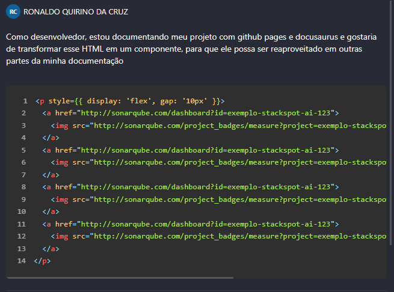
Task: Click the closing </a> tag on line 10
Action: tap(51, 211)
